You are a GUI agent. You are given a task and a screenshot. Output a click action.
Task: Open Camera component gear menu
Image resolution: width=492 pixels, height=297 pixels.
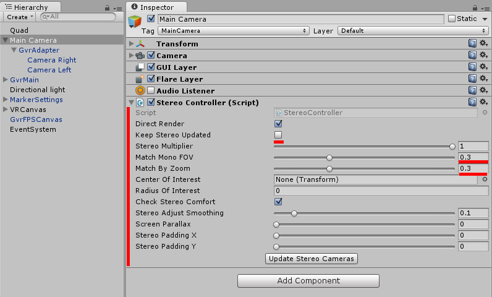(x=483, y=55)
